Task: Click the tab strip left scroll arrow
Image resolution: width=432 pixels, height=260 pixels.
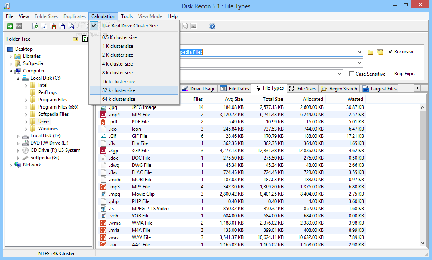Action: 417,88
